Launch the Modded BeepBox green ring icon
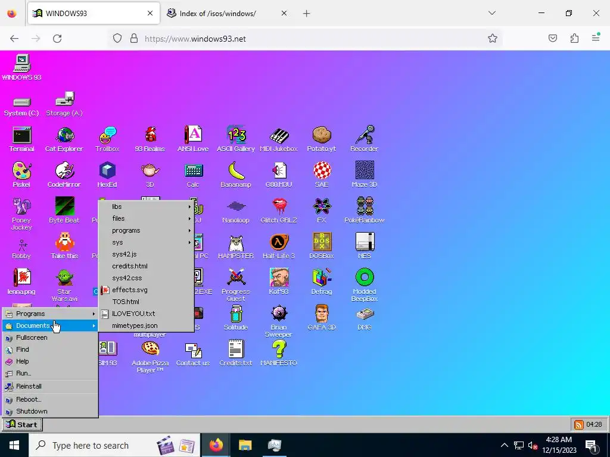The width and height of the screenshot is (610, 457). 365,285
